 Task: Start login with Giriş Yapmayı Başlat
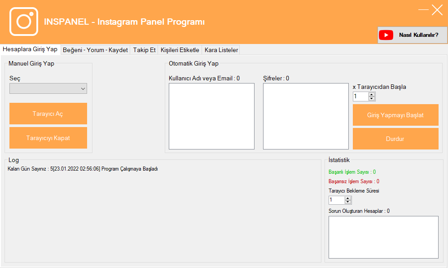pyautogui.click(x=395, y=115)
